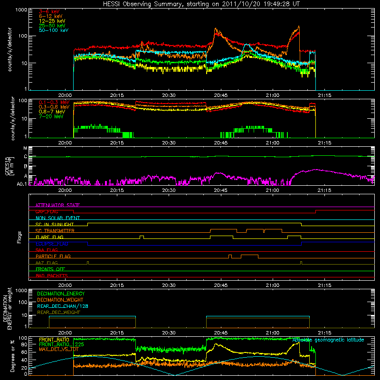Select the FLARE_FLAG label

[49, 237]
